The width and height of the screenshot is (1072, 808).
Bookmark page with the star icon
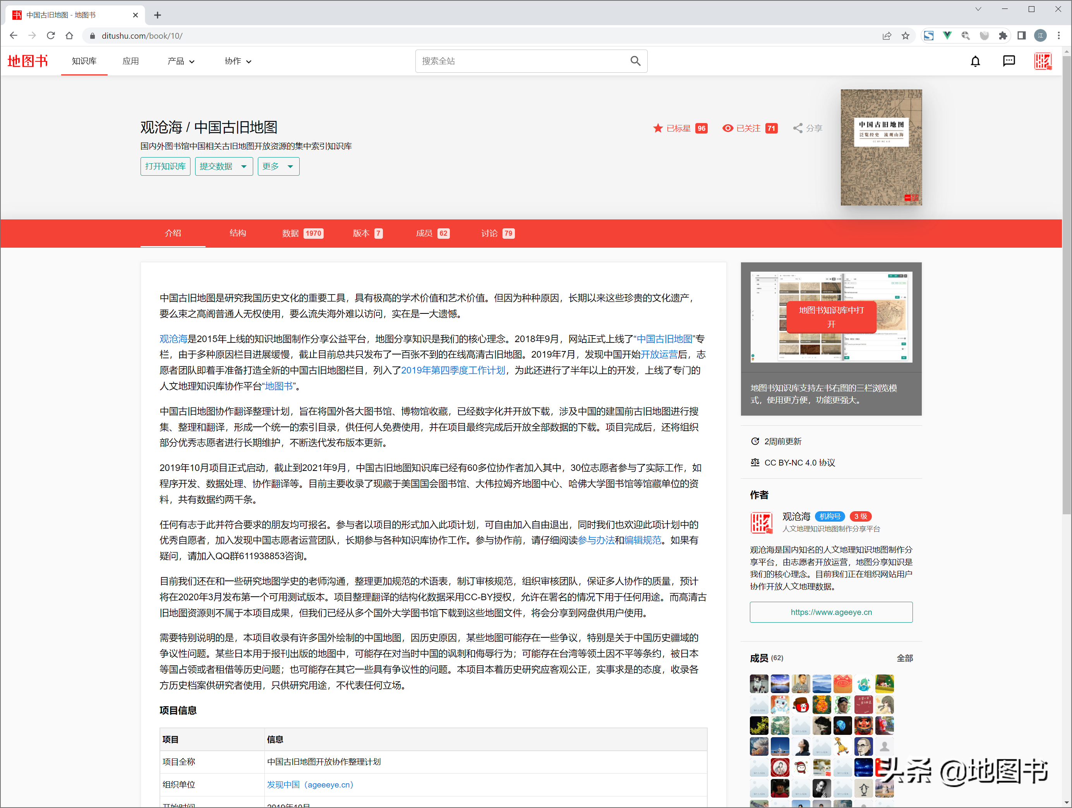click(905, 36)
